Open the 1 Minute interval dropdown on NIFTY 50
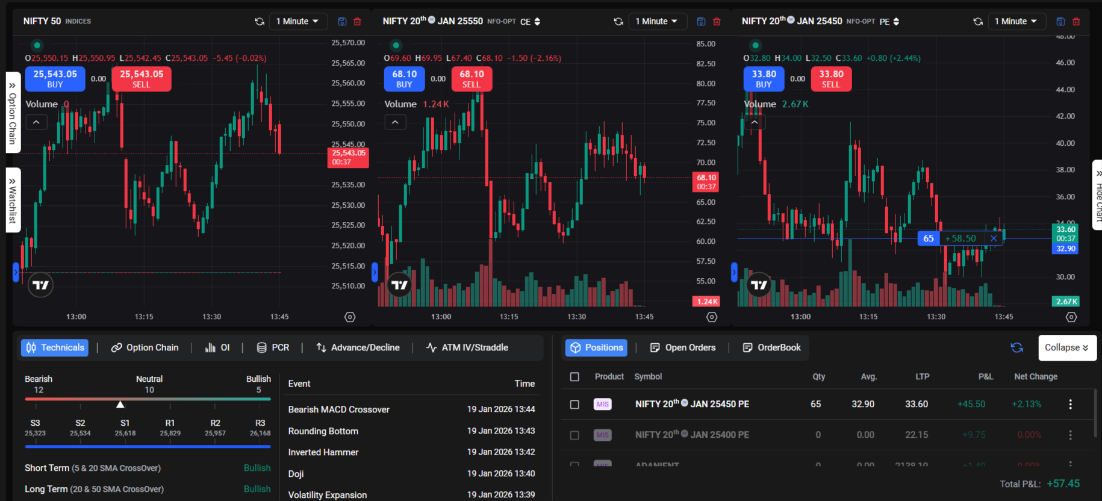This screenshot has width=1102, height=501. point(297,22)
